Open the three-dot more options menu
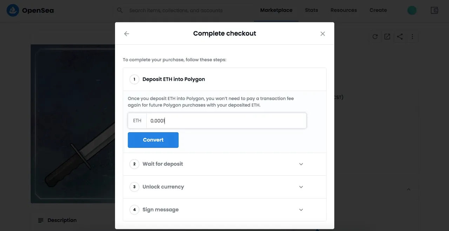This screenshot has height=231, width=449. pos(412,36)
